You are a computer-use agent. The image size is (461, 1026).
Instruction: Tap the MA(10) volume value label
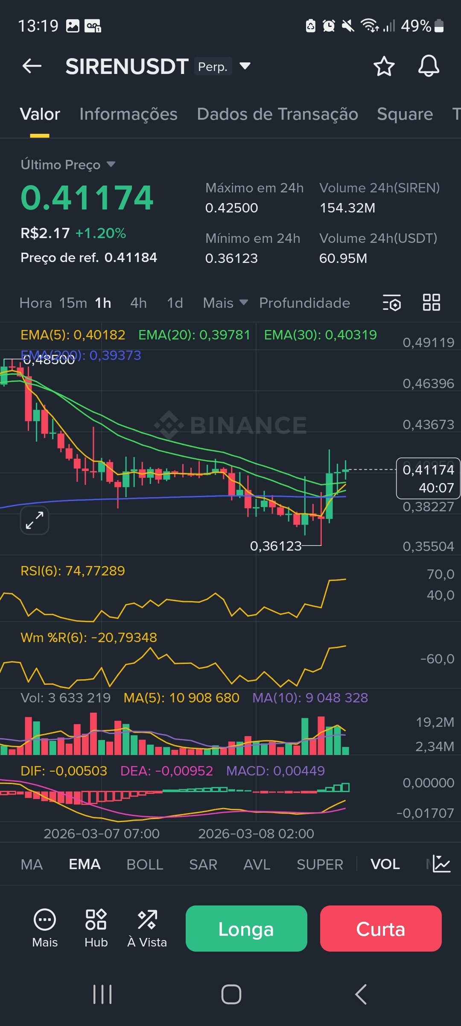tap(310, 698)
